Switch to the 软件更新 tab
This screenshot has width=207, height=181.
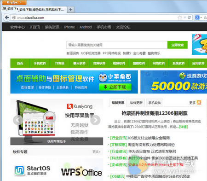(x=136, y=103)
